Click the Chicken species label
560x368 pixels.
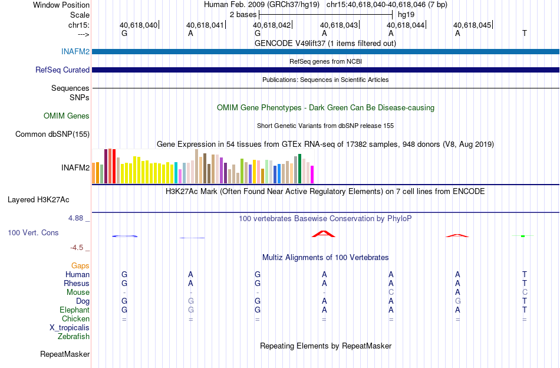(75, 318)
